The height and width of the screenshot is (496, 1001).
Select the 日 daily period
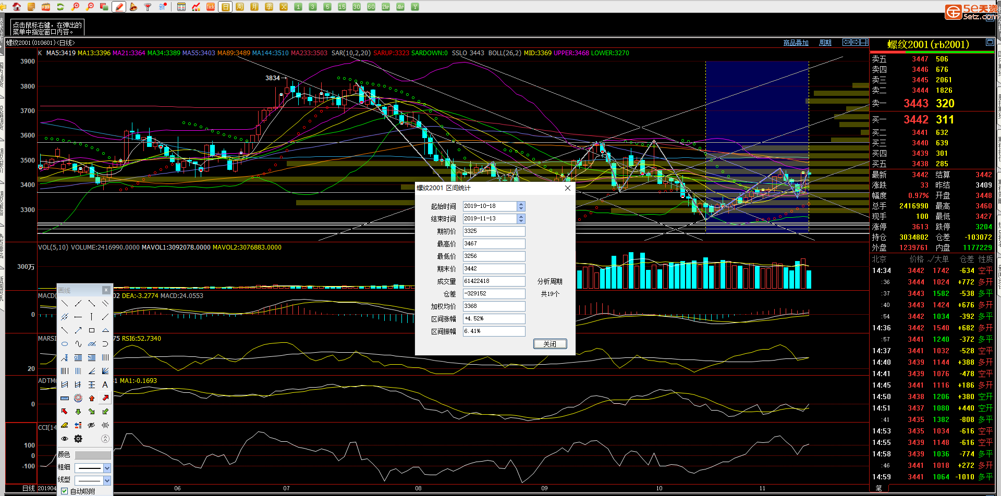coord(225,7)
